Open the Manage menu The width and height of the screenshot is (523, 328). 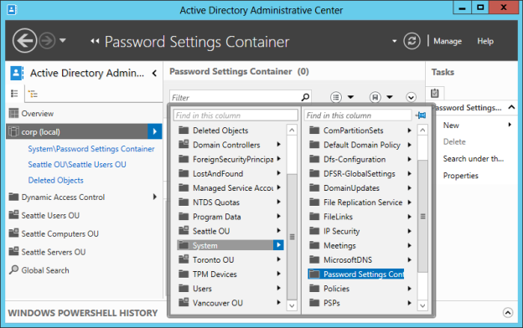click(x=448, y=41)
